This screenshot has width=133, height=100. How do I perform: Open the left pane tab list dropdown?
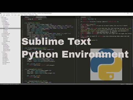(x=76, y=17)
